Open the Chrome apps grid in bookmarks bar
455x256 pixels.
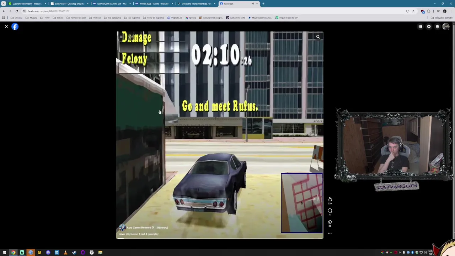point(4,18)
